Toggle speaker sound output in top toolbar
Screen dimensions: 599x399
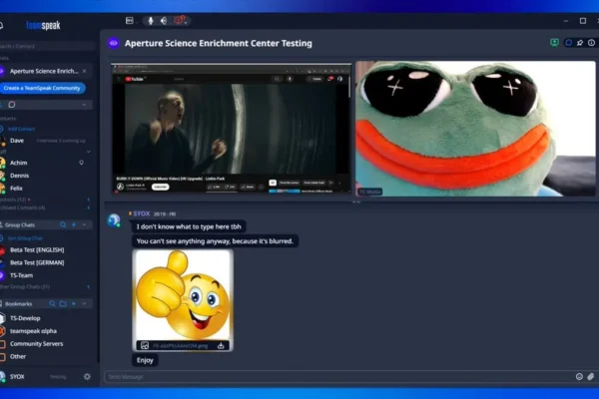coord(165,20)
